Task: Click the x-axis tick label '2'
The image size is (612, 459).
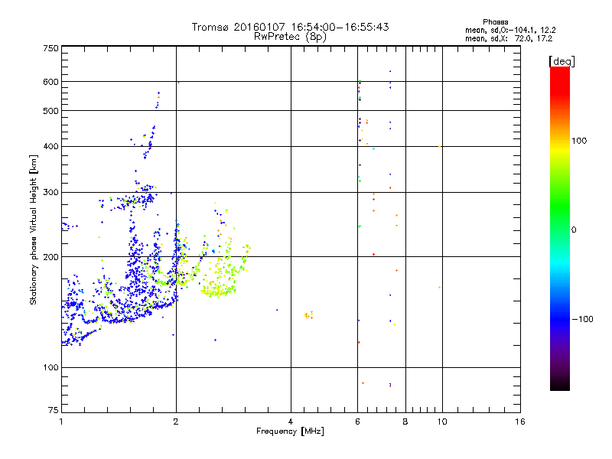Action: pos(176,422)
